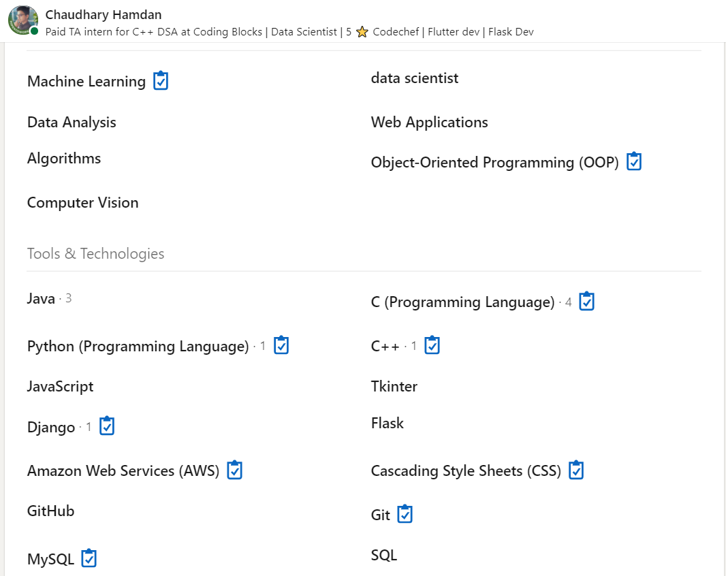Viewport: 726px width, 576px height.
Task: Select the Computer Vision skill
Action: click(83, 203)
